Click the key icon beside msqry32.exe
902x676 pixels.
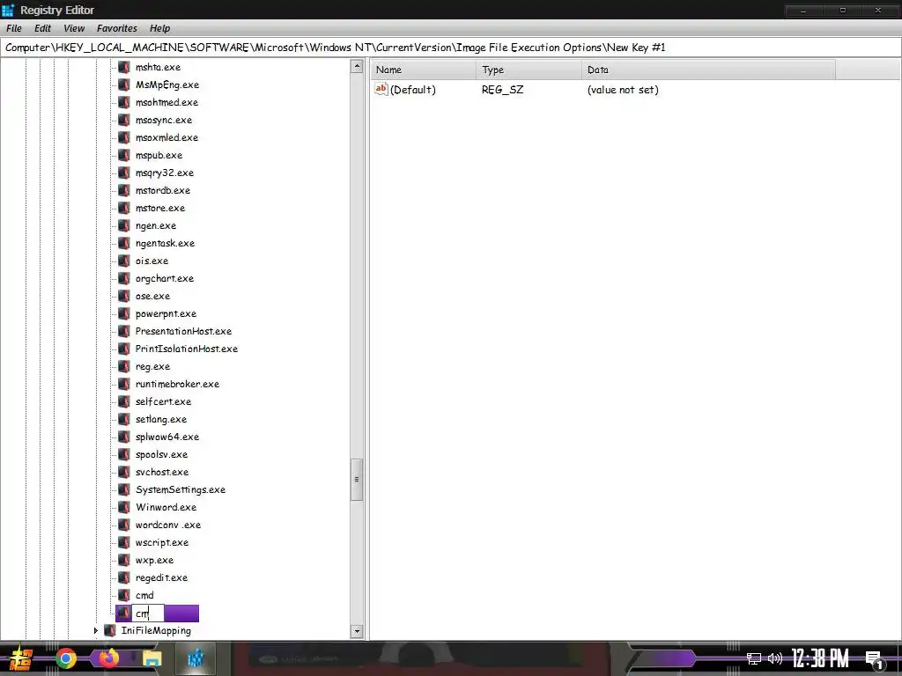click(x=123, y=173)
